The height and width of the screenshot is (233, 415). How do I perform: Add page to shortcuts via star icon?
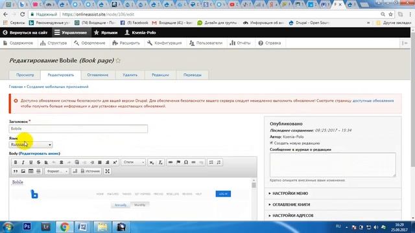[118, 60]
